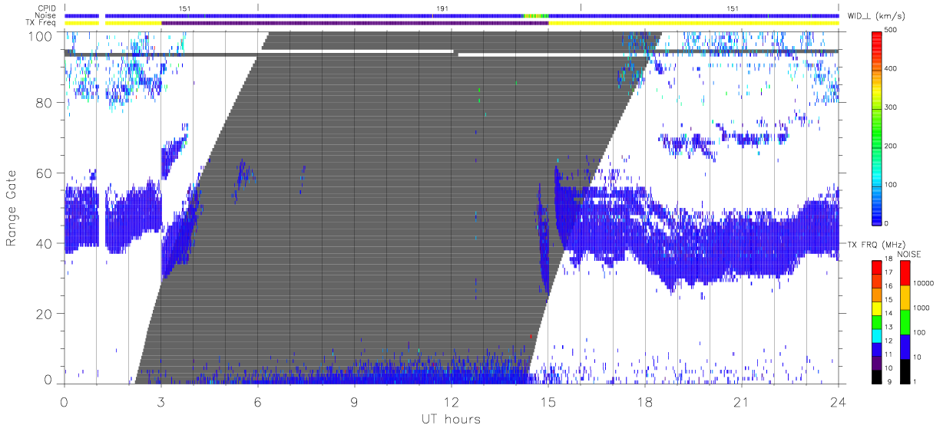Click the '15' label on TX frequency legend

coord(890,300)
